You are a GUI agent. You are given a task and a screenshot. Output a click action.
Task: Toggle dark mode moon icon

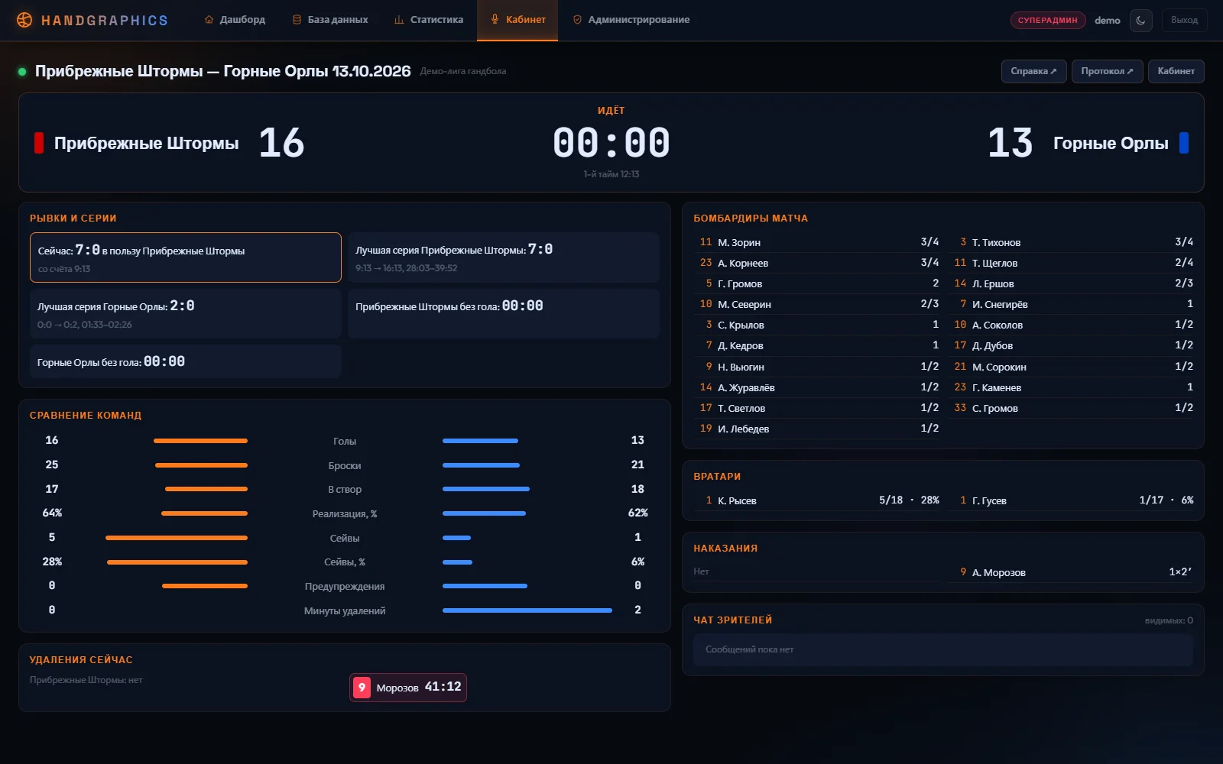(1140, 20)
